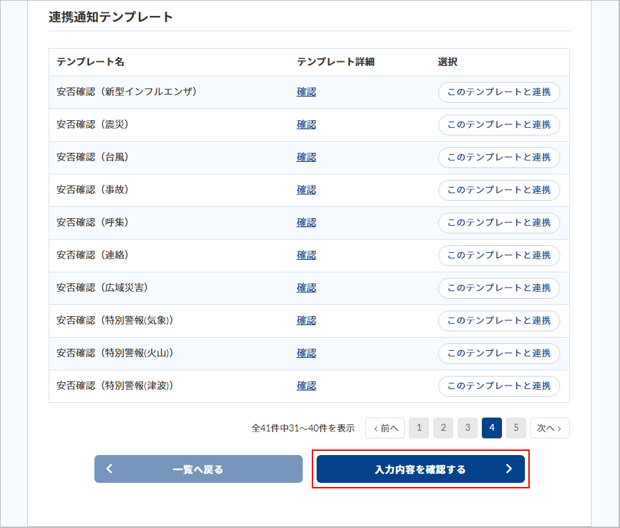
Task: Click the テンプレート名 column header
Action: point(90,62)
